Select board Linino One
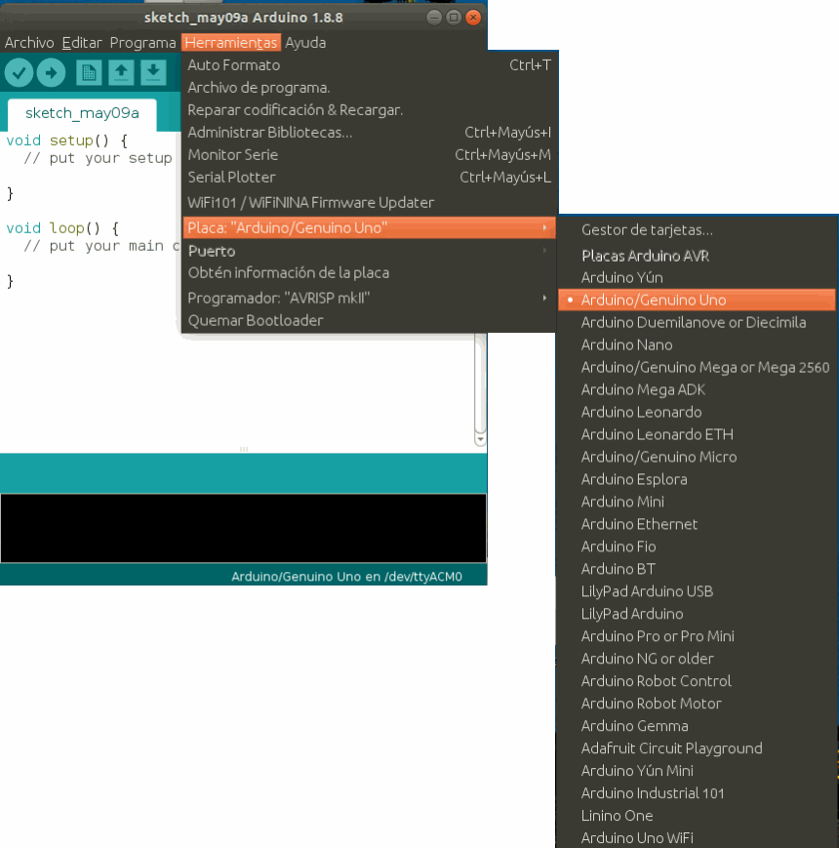 (697, 816)
